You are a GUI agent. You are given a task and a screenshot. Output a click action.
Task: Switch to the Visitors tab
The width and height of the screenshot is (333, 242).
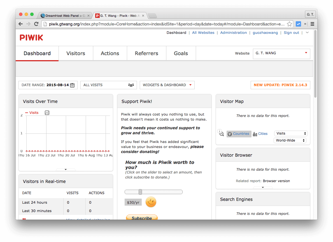tap(76, 53)
